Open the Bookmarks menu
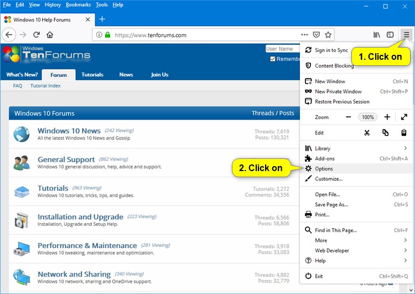This screenshot has height=294, width=415. pos(78,5)
